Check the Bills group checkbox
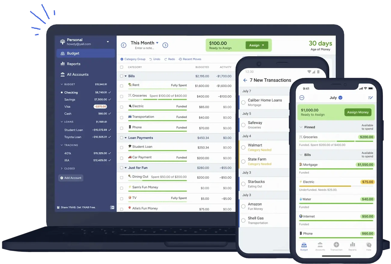391x264 pixels. point(122,76)
